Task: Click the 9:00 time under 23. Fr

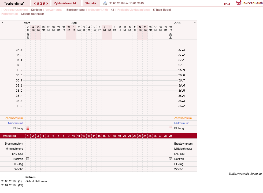Action: pyautogui.click(x=28, y=36)
